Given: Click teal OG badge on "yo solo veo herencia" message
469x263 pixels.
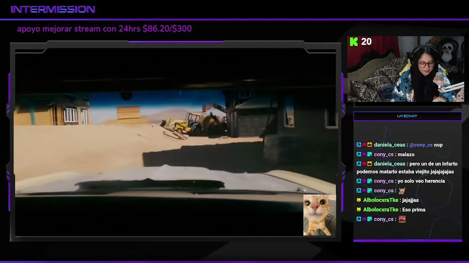Looking at the screenshot, I should 370,181.
